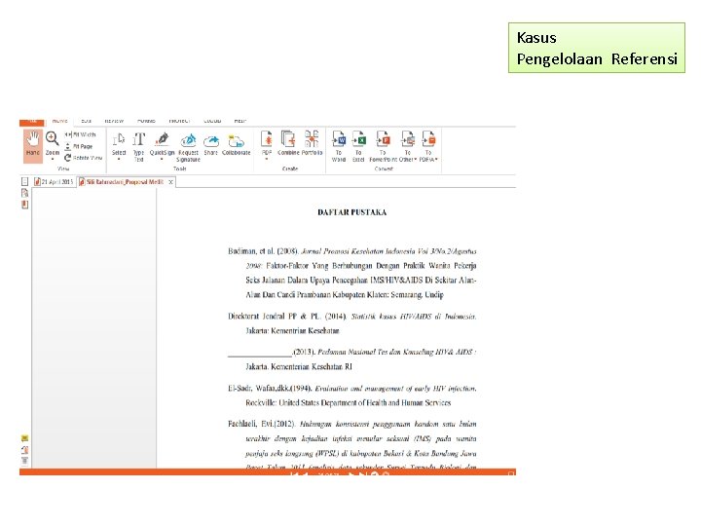The height and width of the screenshot is (526, 701).
Task: Switch to the 21 April 2015 document tab
Action: tap(55, 182)
